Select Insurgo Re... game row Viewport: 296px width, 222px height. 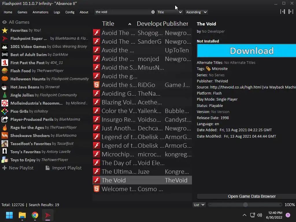(142, 119)
